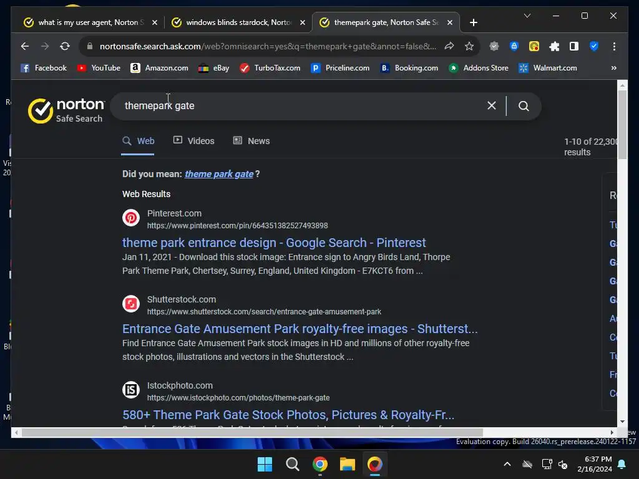
Task: Open Chrome from the taskbar
Action: pyautogui.click(x=320, y=464)
